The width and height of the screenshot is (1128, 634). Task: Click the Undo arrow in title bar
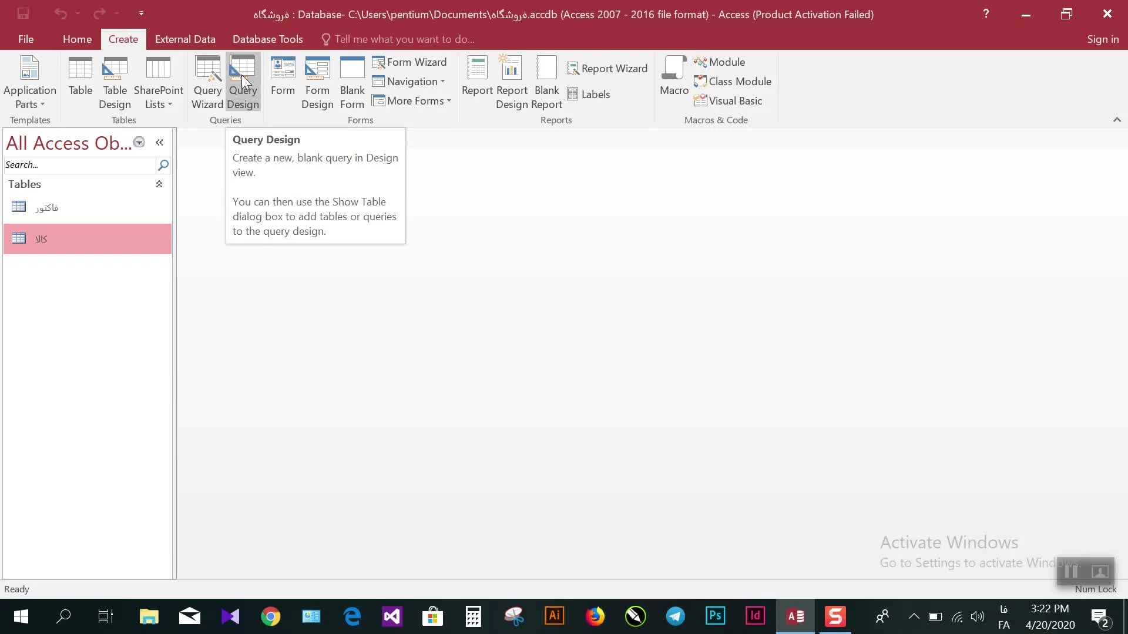(61, 14)
